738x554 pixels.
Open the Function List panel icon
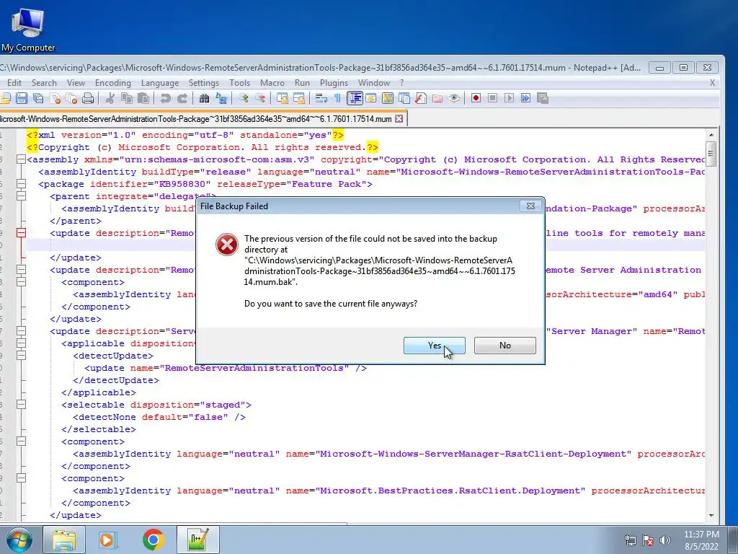421,98
